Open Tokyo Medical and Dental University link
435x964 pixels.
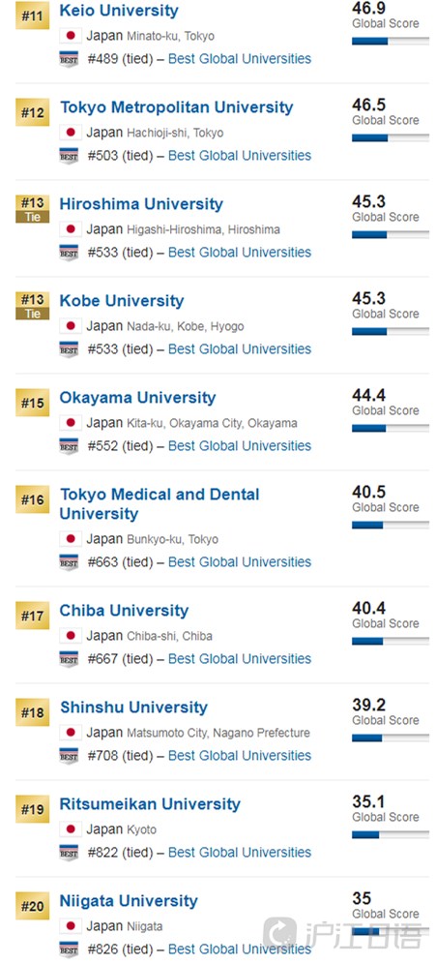tap(159, 504)
